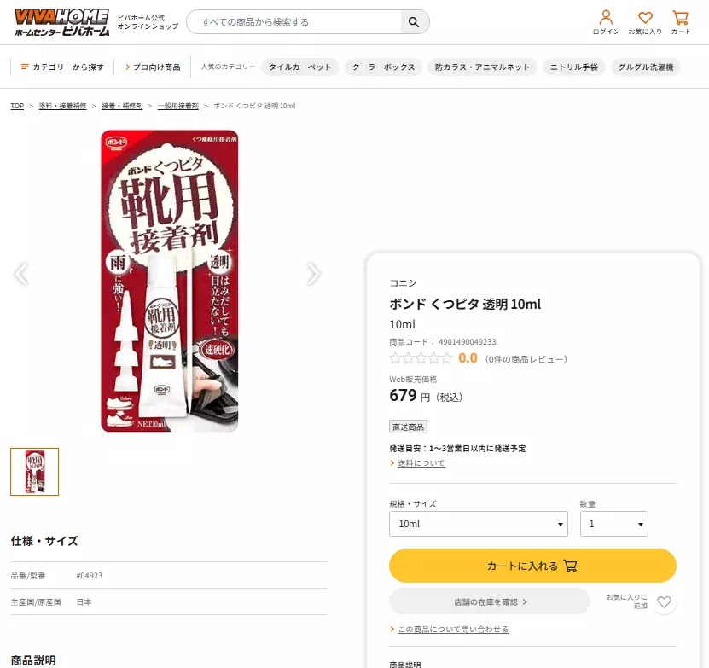Screen dimensions: 709x668
Task: Click the product search input field
Action: pos(293,22)
